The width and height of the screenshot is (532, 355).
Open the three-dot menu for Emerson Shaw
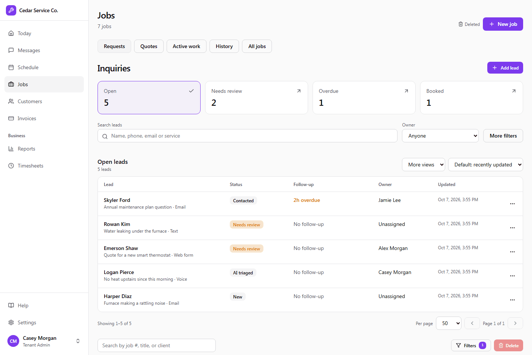pos(512,252)
